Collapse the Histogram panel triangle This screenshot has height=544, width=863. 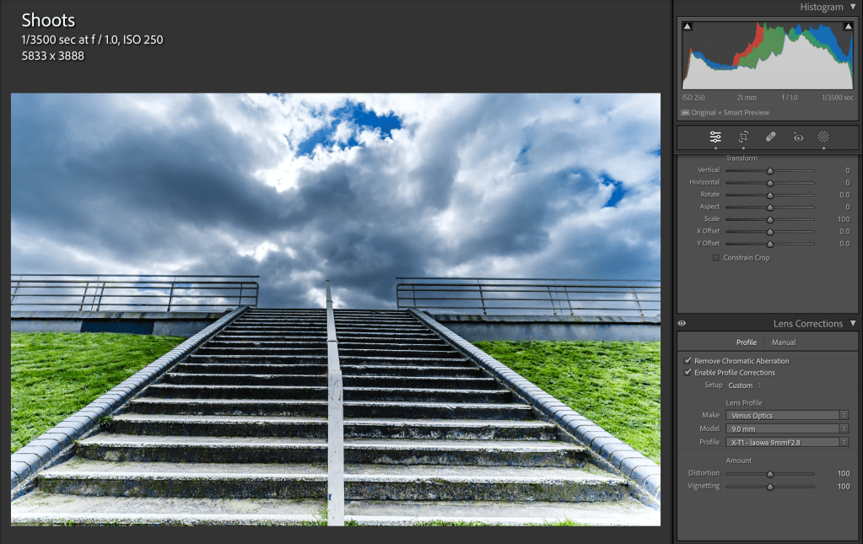(853, 7)
